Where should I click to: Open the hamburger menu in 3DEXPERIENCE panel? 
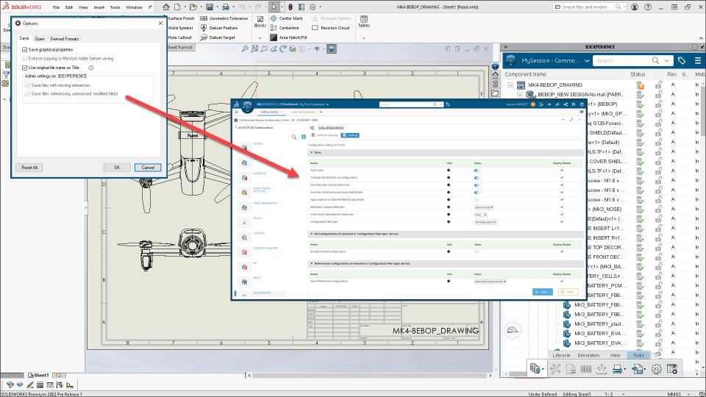point(698,60)
